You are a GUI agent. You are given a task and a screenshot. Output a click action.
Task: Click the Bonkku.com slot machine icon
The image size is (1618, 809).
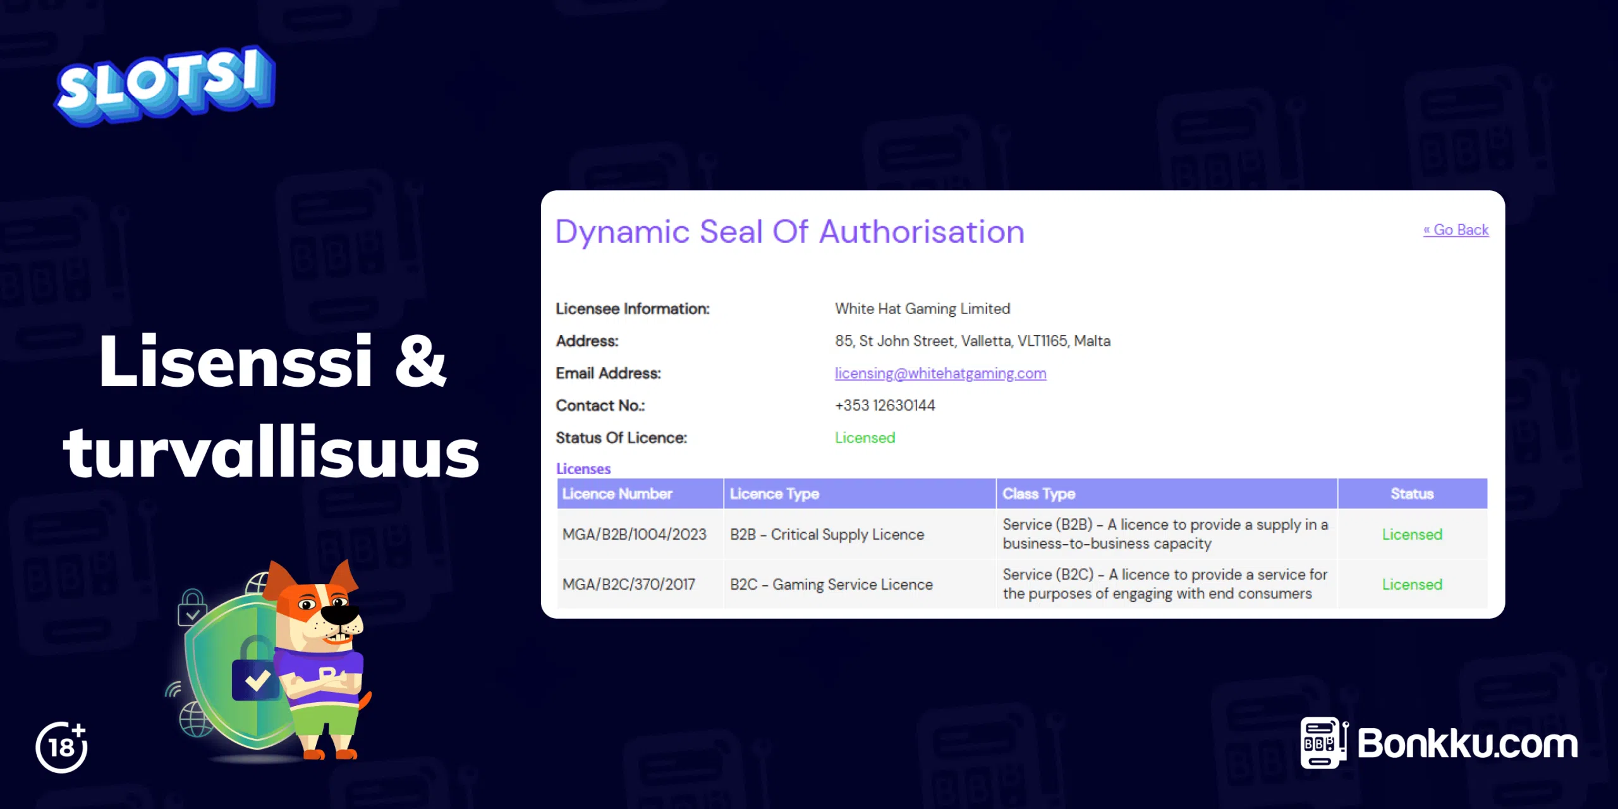(x=1323, y=743)
